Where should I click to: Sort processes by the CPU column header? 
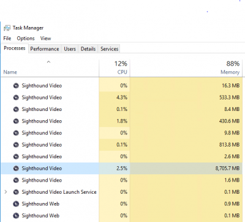pos(115,68)
